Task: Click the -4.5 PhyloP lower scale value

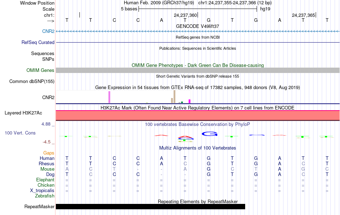Action: click(47, 142)
